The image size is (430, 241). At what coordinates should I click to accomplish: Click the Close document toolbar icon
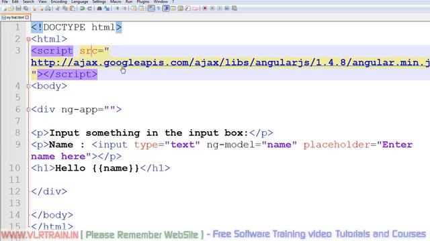34,9
